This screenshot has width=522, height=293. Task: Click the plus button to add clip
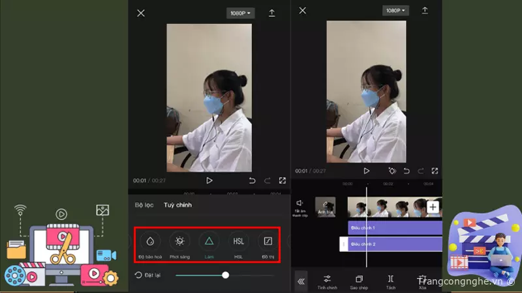tap(432, 206)
